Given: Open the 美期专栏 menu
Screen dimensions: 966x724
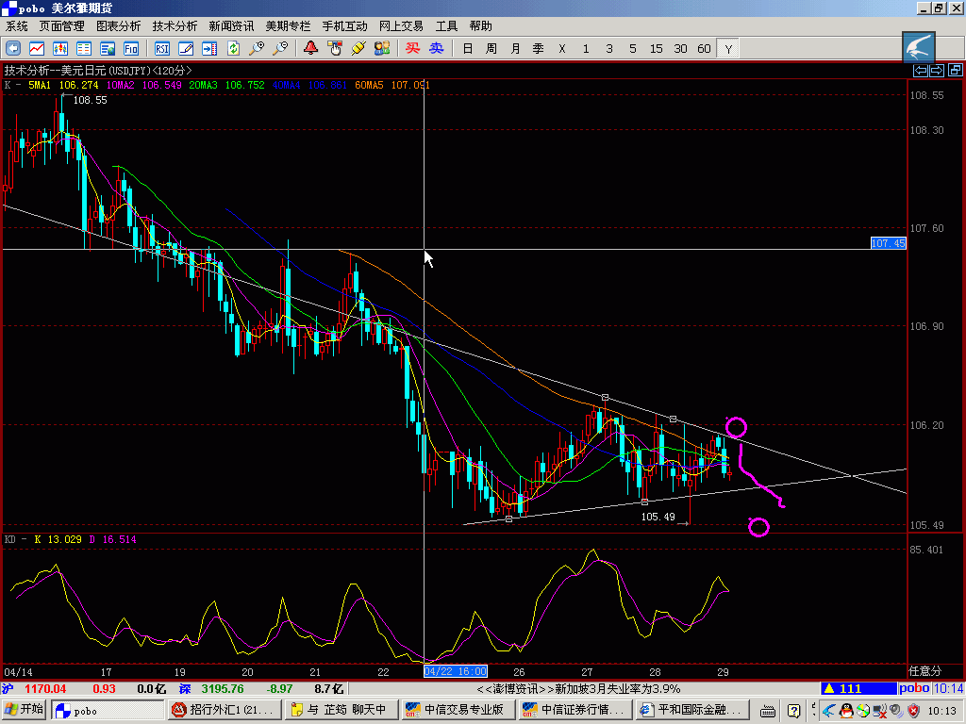Looking at the screenshot, I should 288,26.
